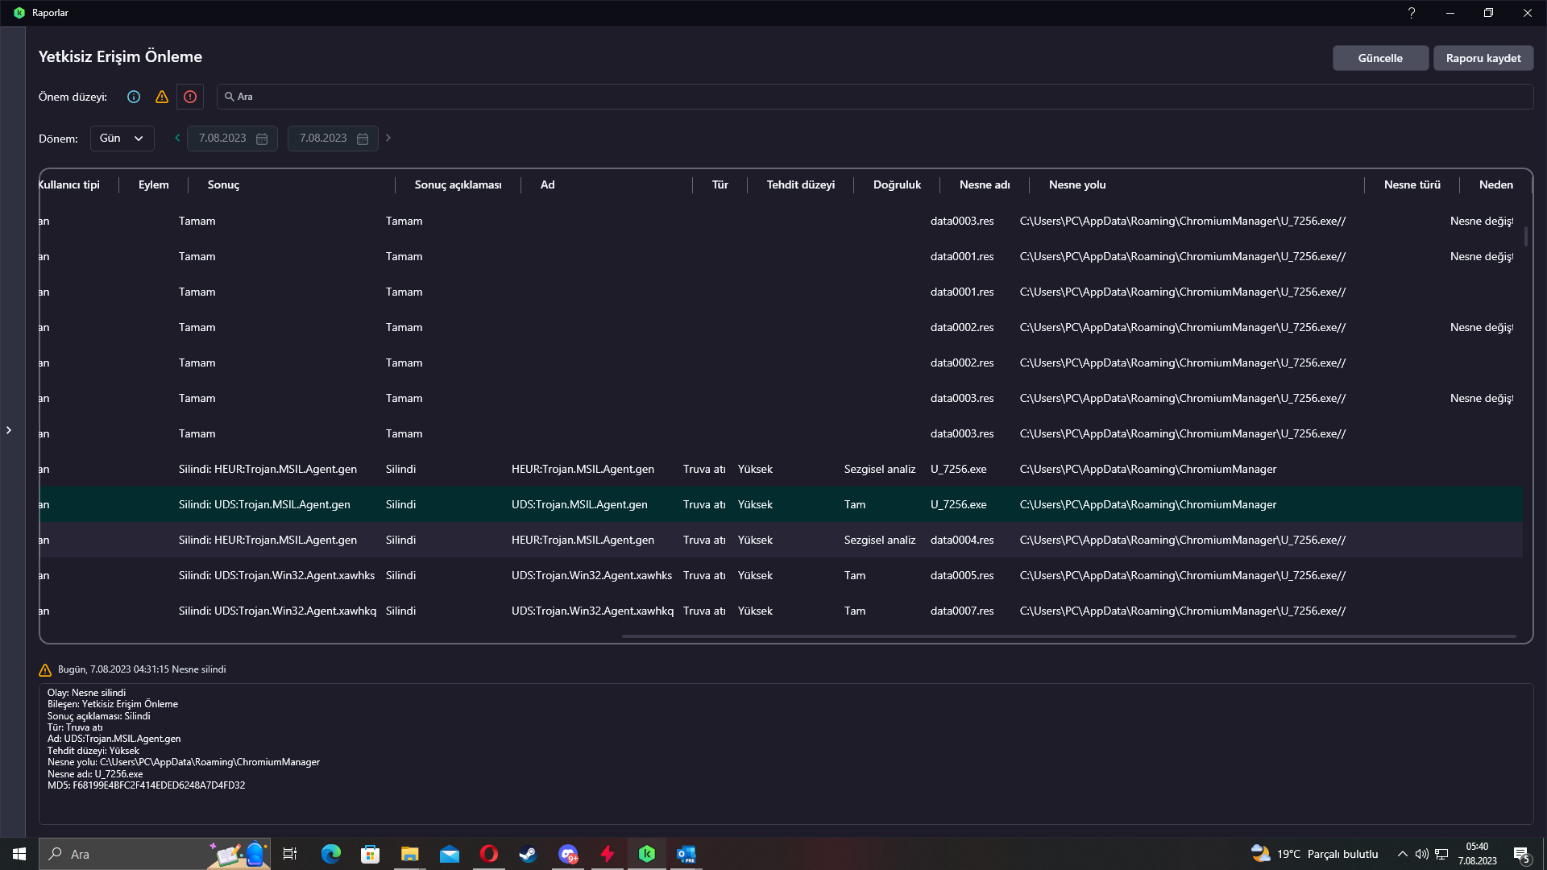Sort by the Nesne yolu column header

[1076, 184]
